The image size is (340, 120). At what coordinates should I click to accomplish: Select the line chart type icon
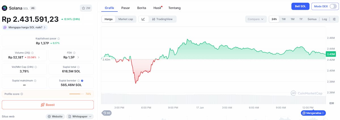pyautogui.click(x=143, y=19)
